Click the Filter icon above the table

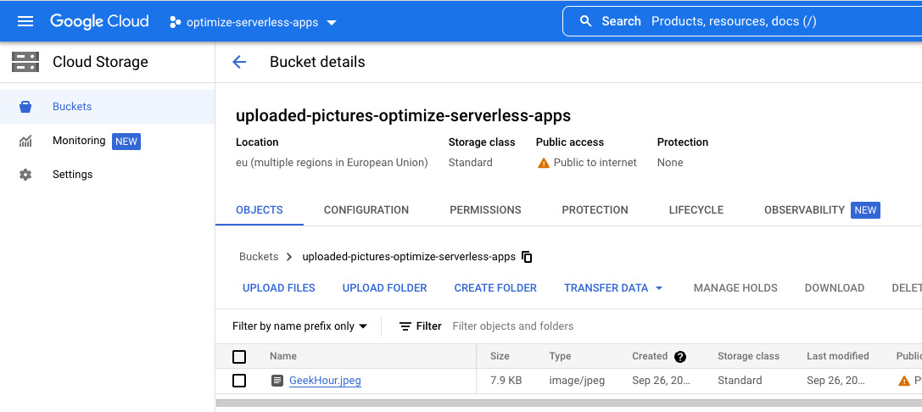405,326
